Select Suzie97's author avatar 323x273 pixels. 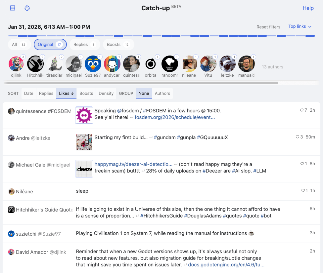point(93,64)
